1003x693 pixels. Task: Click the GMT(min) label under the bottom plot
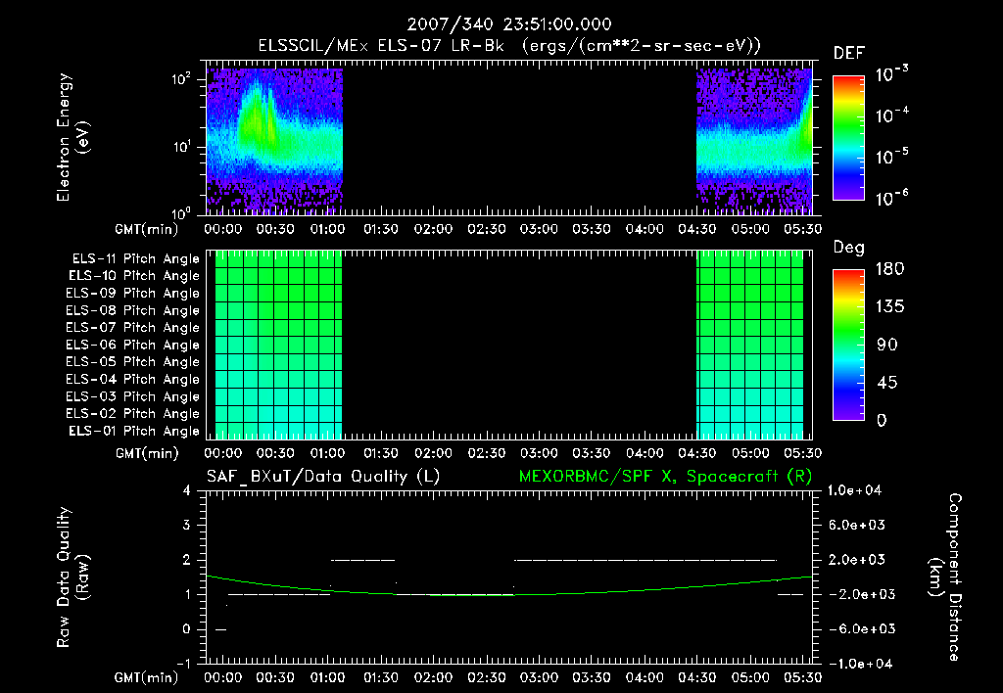[x=147, y=677]
